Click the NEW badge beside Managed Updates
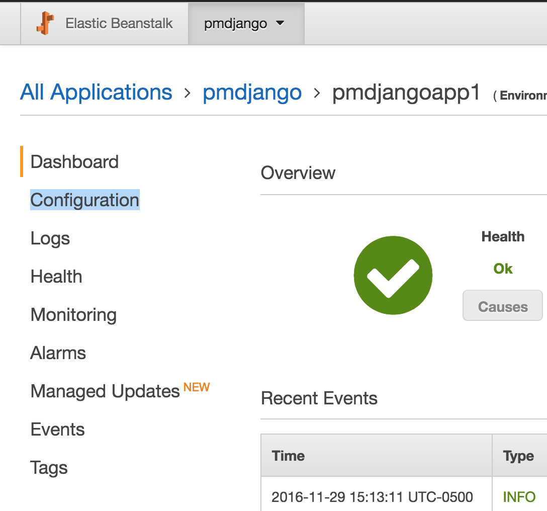This screenshot has height=511, width=547. [197, 387]
